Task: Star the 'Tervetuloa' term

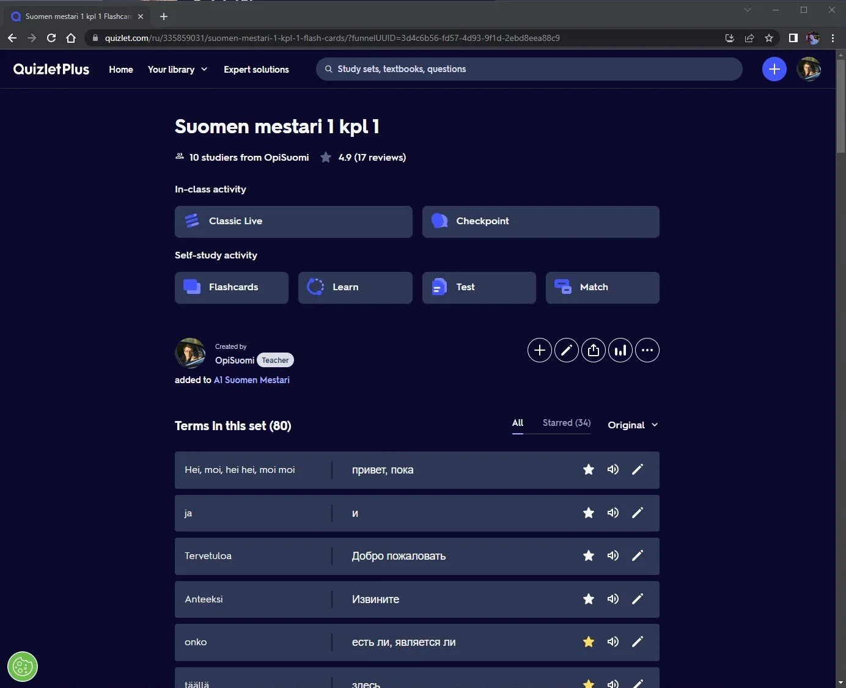Action: pyautogui.click(x=588, y=555)
